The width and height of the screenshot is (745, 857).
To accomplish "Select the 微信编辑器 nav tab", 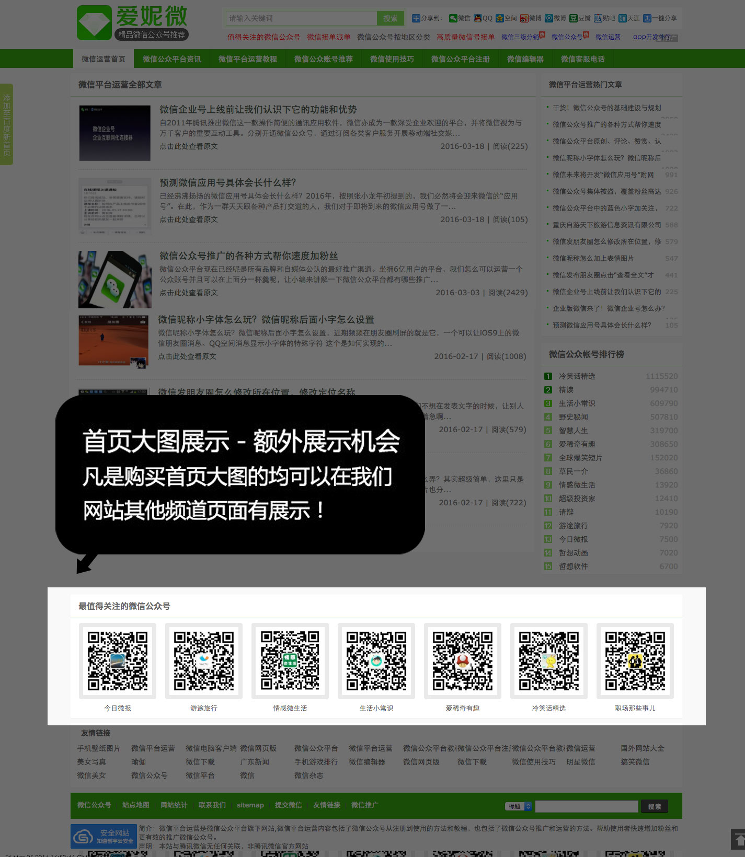I will pyautogui.click(x=525, y=59).
